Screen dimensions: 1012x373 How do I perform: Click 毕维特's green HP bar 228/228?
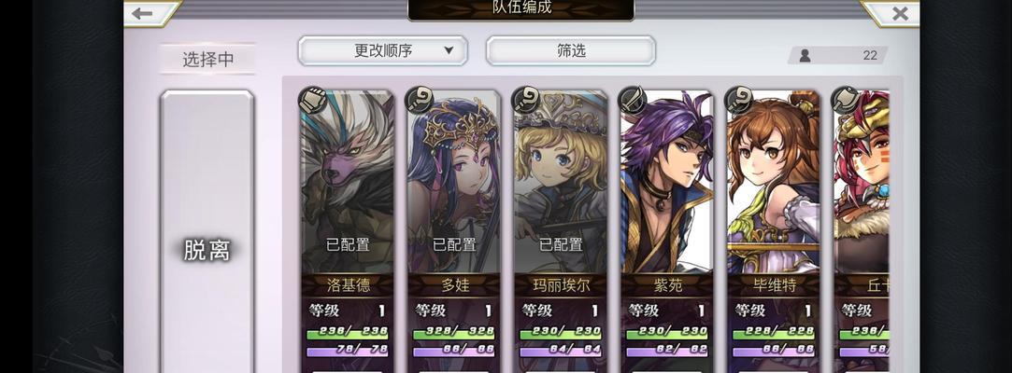coord(774,332)
